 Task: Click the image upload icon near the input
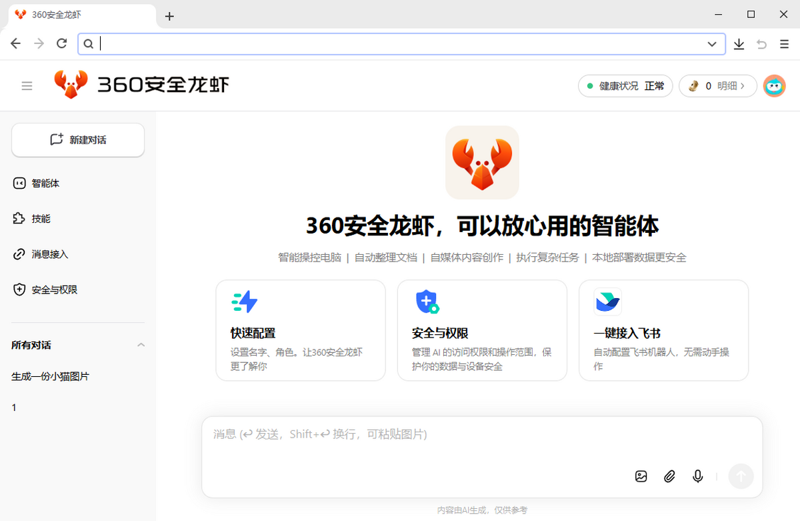point(641,476)
